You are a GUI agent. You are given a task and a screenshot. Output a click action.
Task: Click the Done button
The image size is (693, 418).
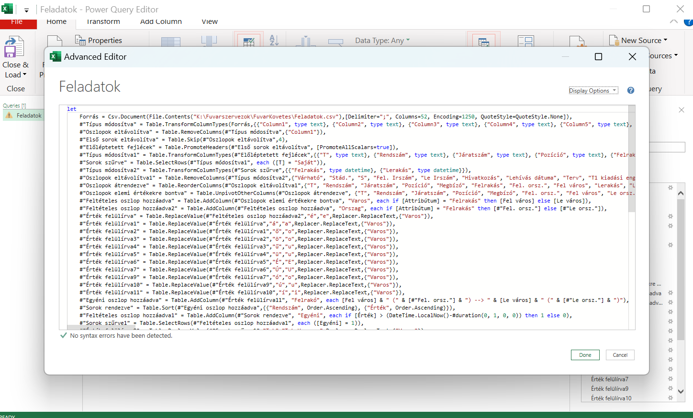pos(585,355)
